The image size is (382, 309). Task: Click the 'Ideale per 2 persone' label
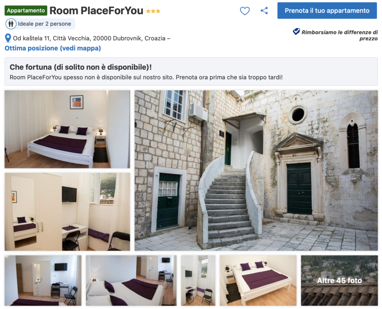(44, 24)
